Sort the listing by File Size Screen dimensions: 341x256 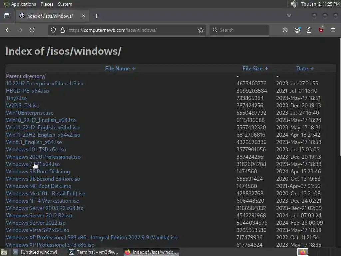click(x=255, y=69)
